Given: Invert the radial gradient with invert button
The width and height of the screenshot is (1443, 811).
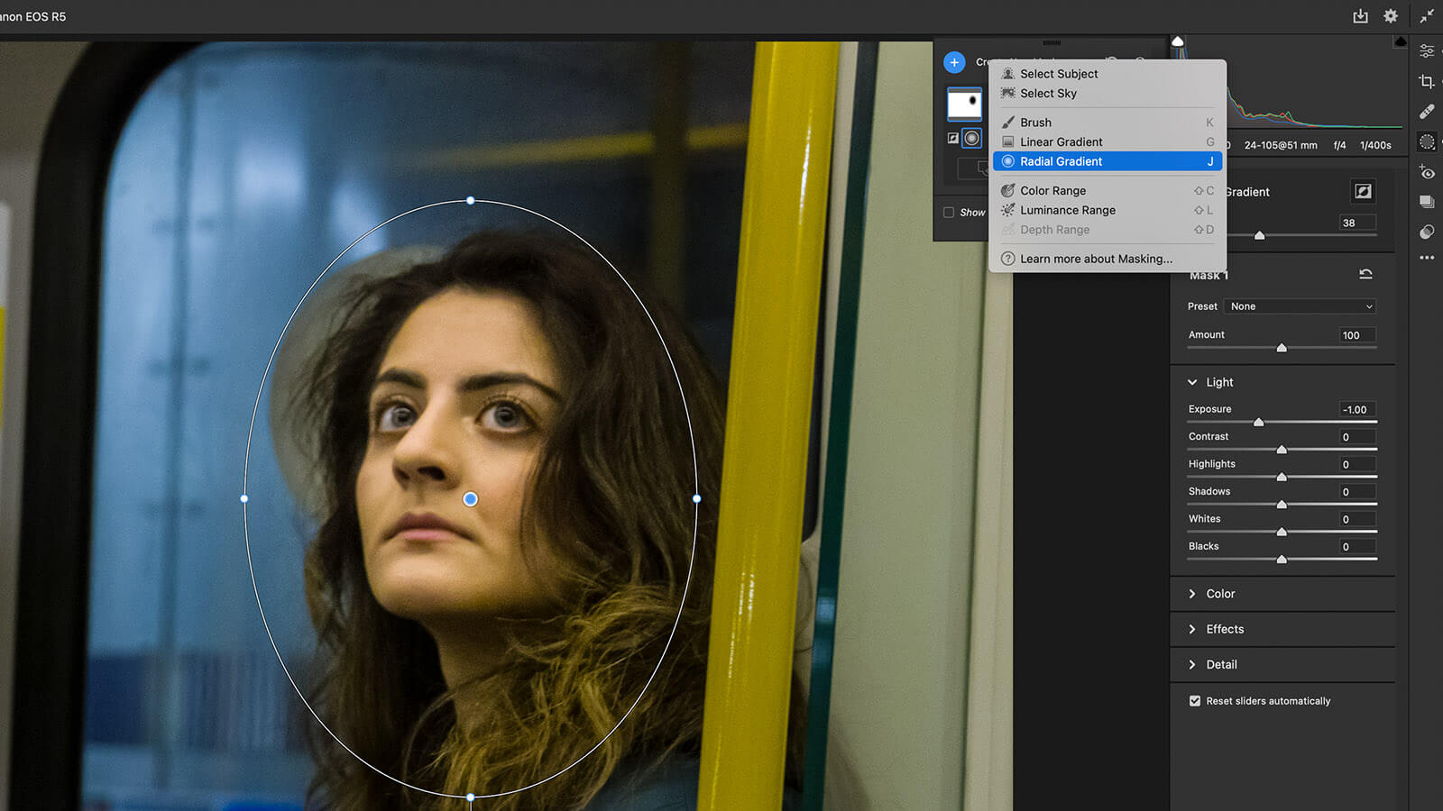Looking at the screenshot, I should pos(1363,191).
